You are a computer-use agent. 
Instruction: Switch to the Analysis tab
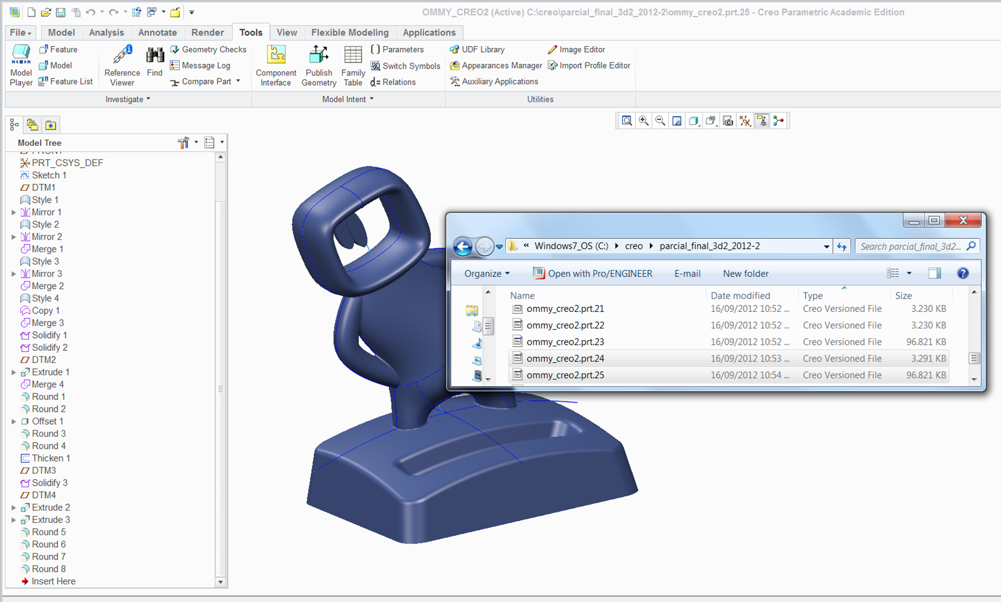106,32
